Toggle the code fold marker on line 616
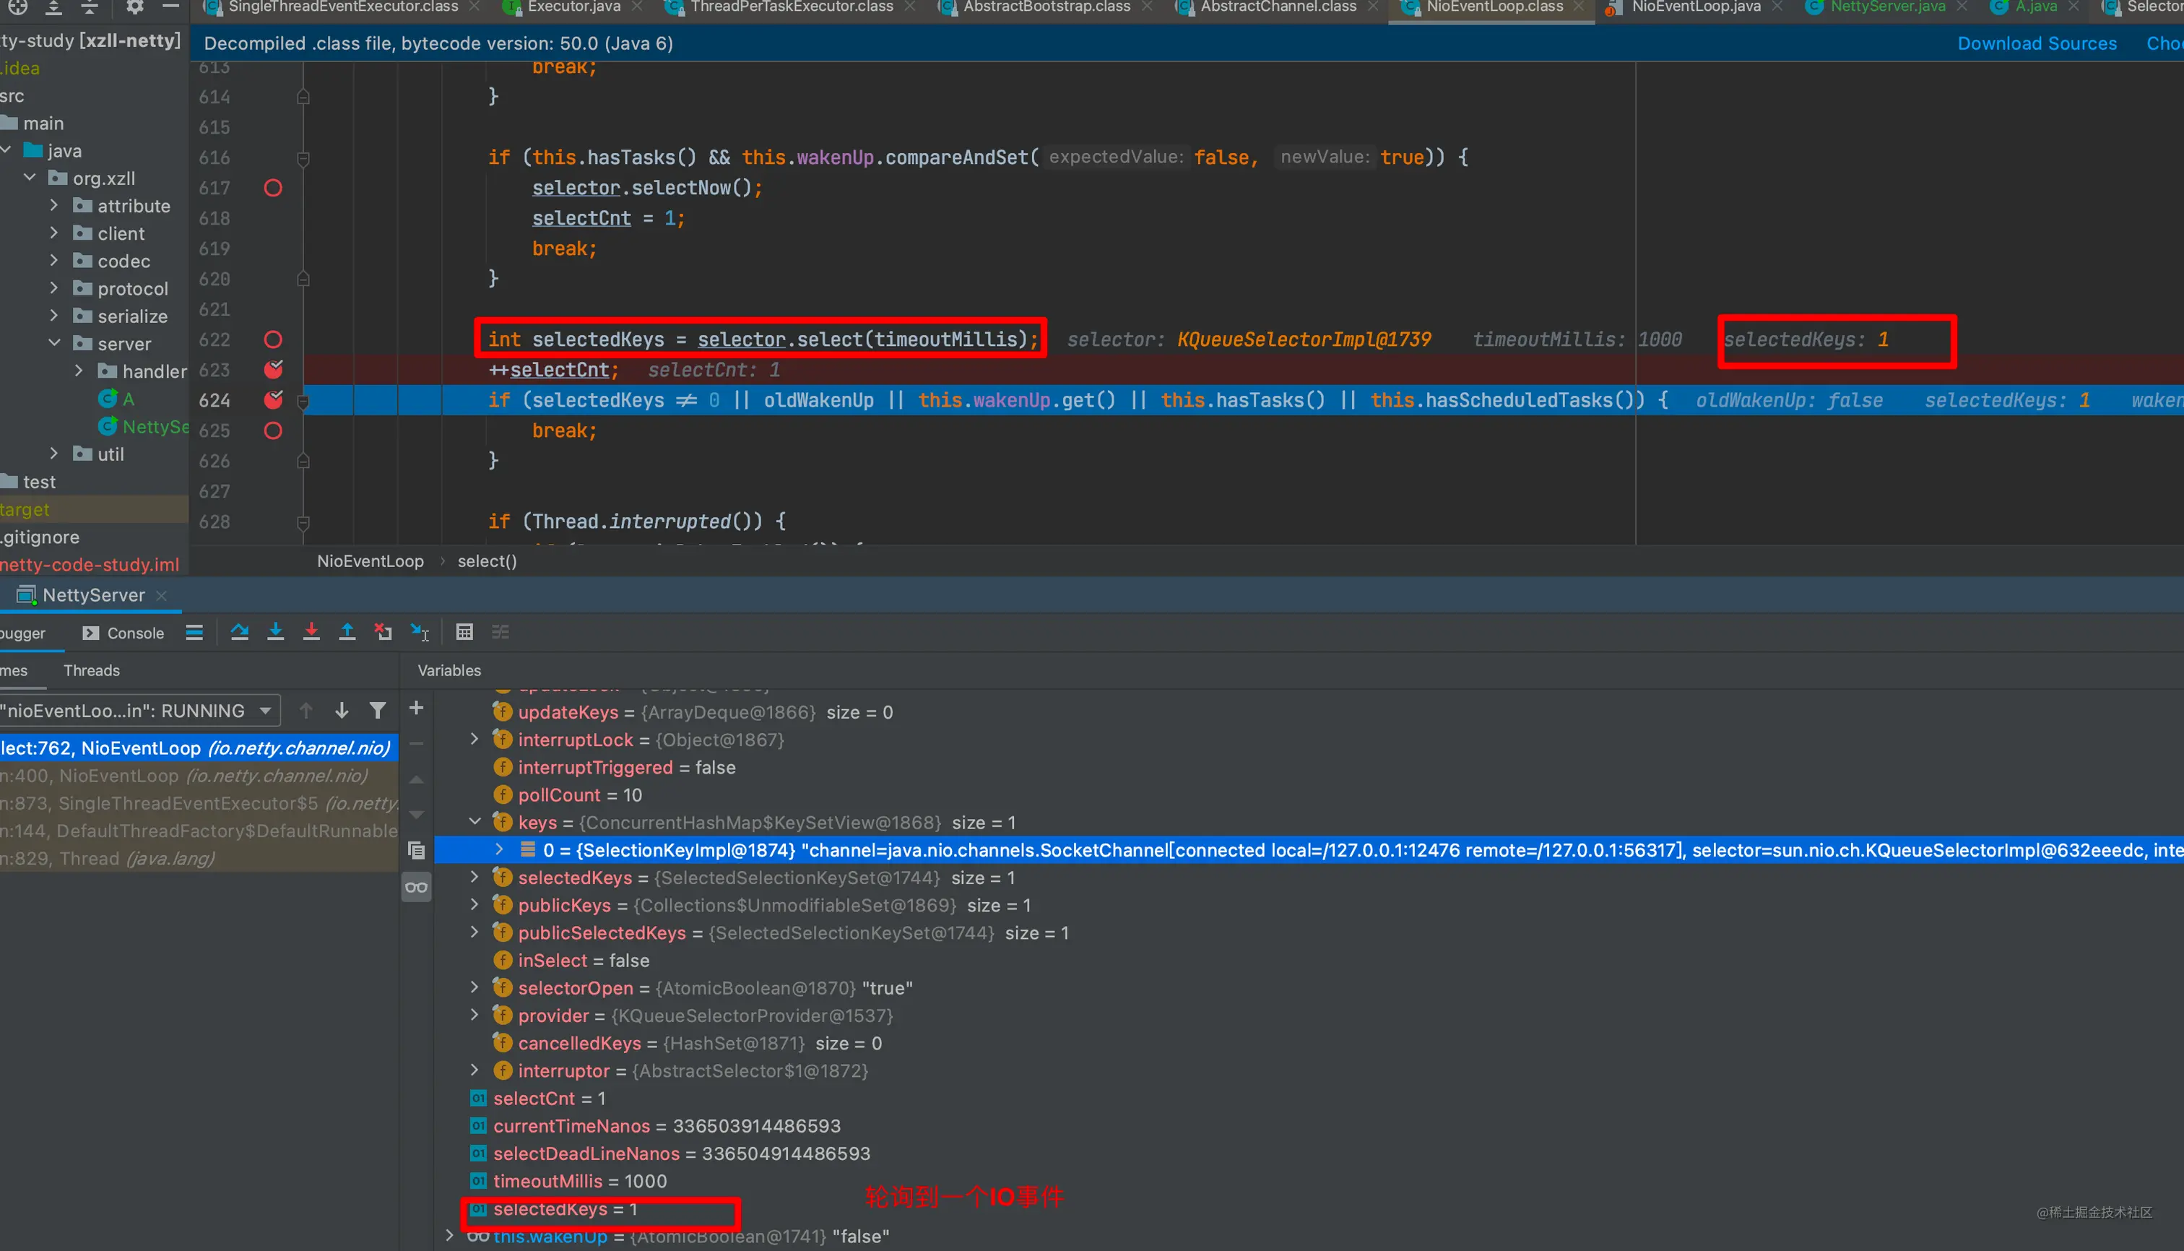This screenshot has width=2184, height=1251. [x=303, y=158]
